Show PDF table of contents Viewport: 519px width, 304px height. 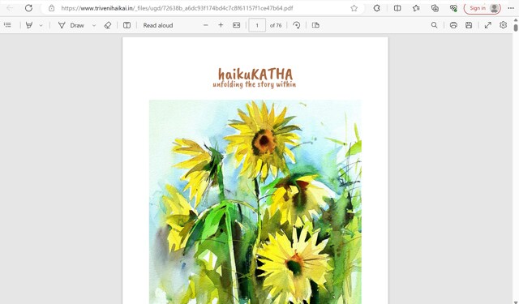[7, 25]
